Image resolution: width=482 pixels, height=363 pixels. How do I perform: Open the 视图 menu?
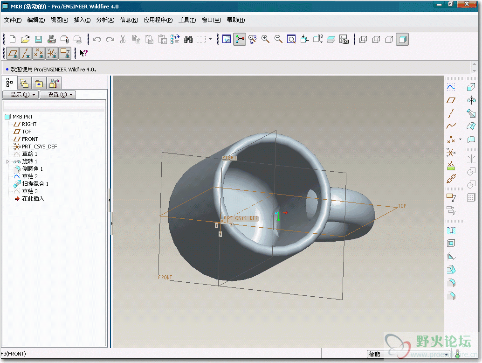[x=59, y=20]
